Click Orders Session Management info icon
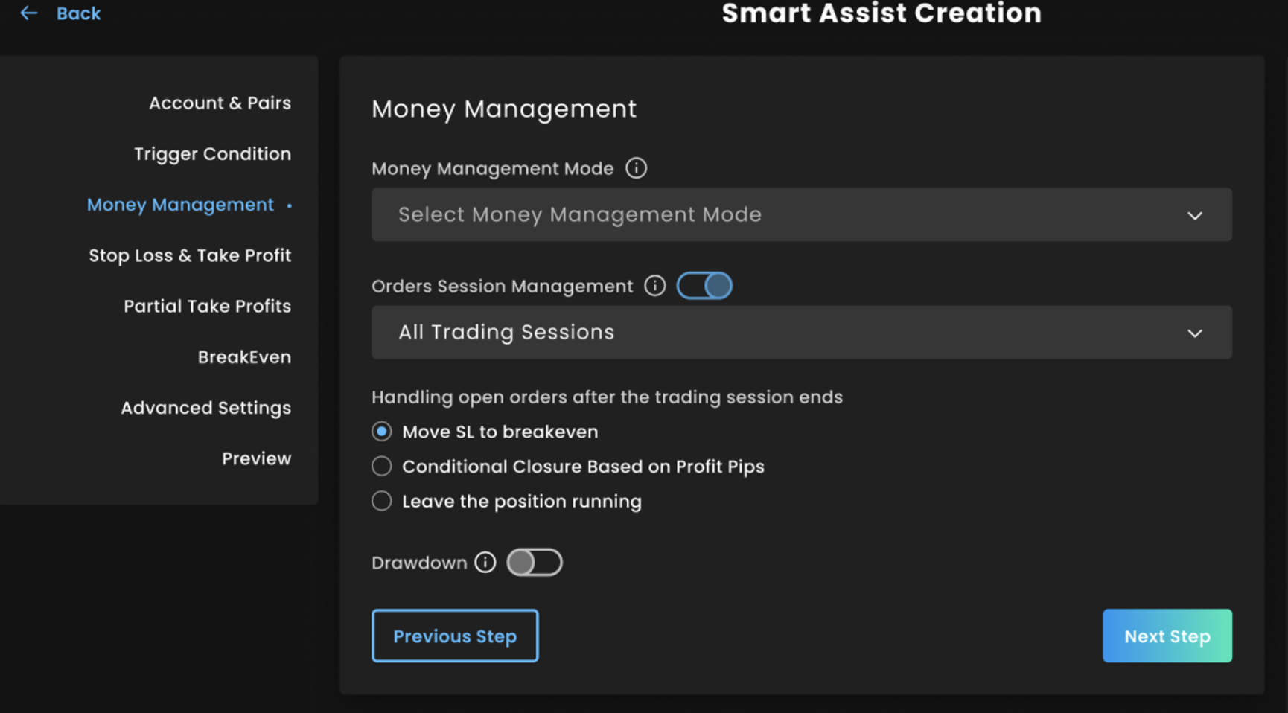Screen dimensions: 1288x713 click(654, 286)
